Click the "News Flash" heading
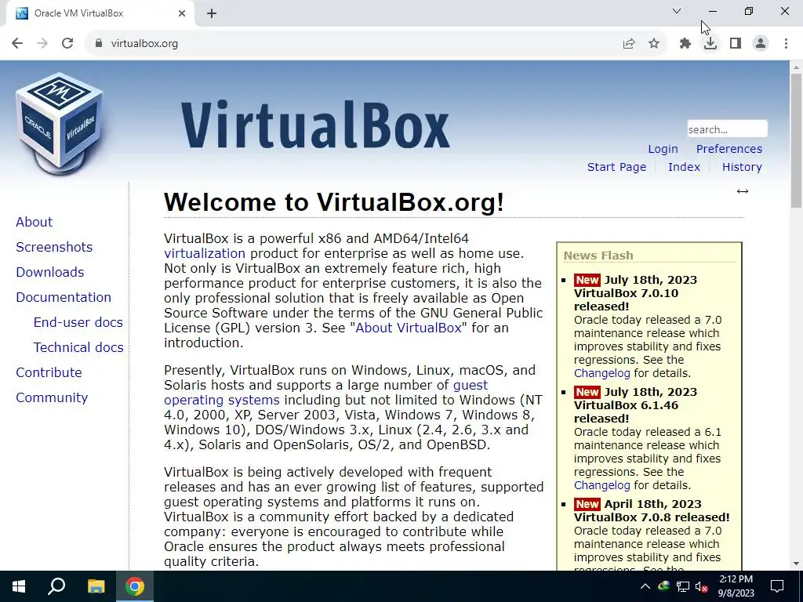 tap(598, 256)
